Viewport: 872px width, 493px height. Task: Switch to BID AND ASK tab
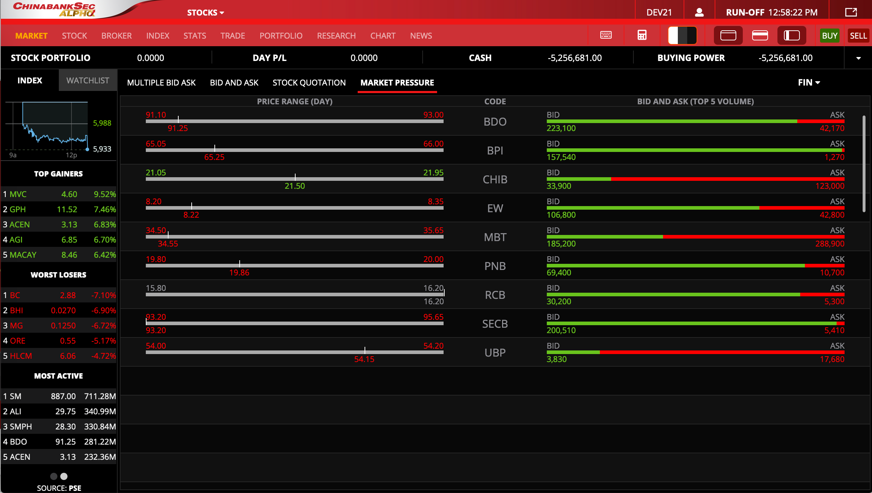(x=234, y=83)
